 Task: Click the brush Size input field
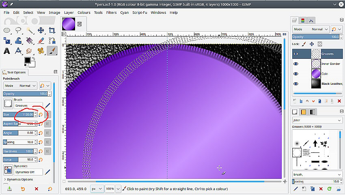(x=24, y=115)
